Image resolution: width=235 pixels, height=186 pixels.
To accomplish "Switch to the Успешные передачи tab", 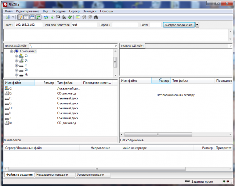I will pos(93,175).
